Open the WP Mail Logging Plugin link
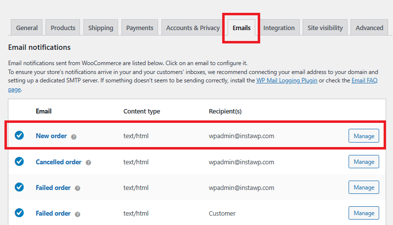 pyautogui.click(x=287, y=80)
